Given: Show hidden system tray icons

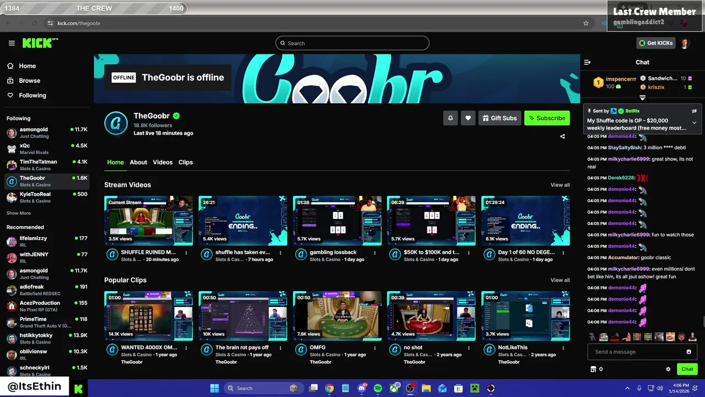Looking at the screenshot, I should point(627,388).
